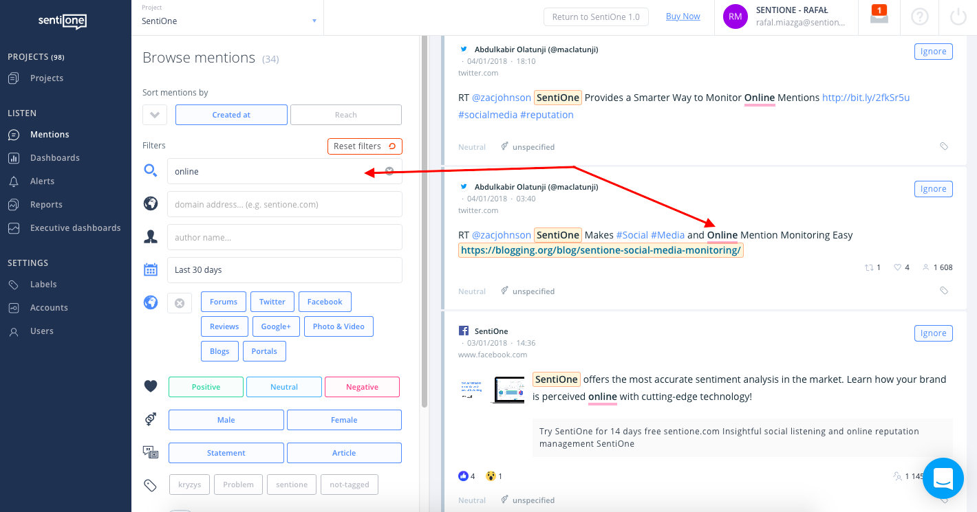This screenshot has width=977, height=512.
Task: Open the help question mark icon
Action: click(x=919, y=16)
